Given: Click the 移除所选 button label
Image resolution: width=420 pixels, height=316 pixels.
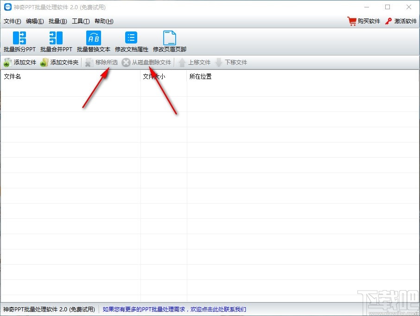Looking at the screenshot, I should tap(106, 62).
